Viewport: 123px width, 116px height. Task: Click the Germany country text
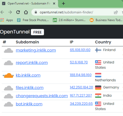click(111, 87)
